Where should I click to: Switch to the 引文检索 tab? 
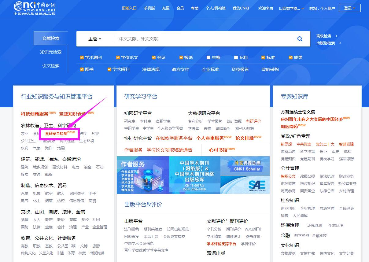51,66
